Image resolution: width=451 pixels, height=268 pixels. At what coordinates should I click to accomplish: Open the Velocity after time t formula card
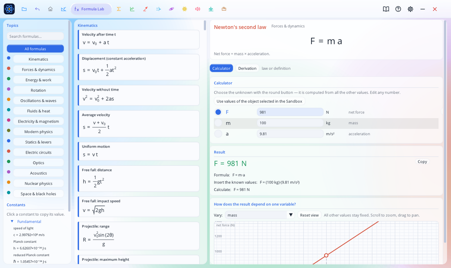tap(139, 39)
